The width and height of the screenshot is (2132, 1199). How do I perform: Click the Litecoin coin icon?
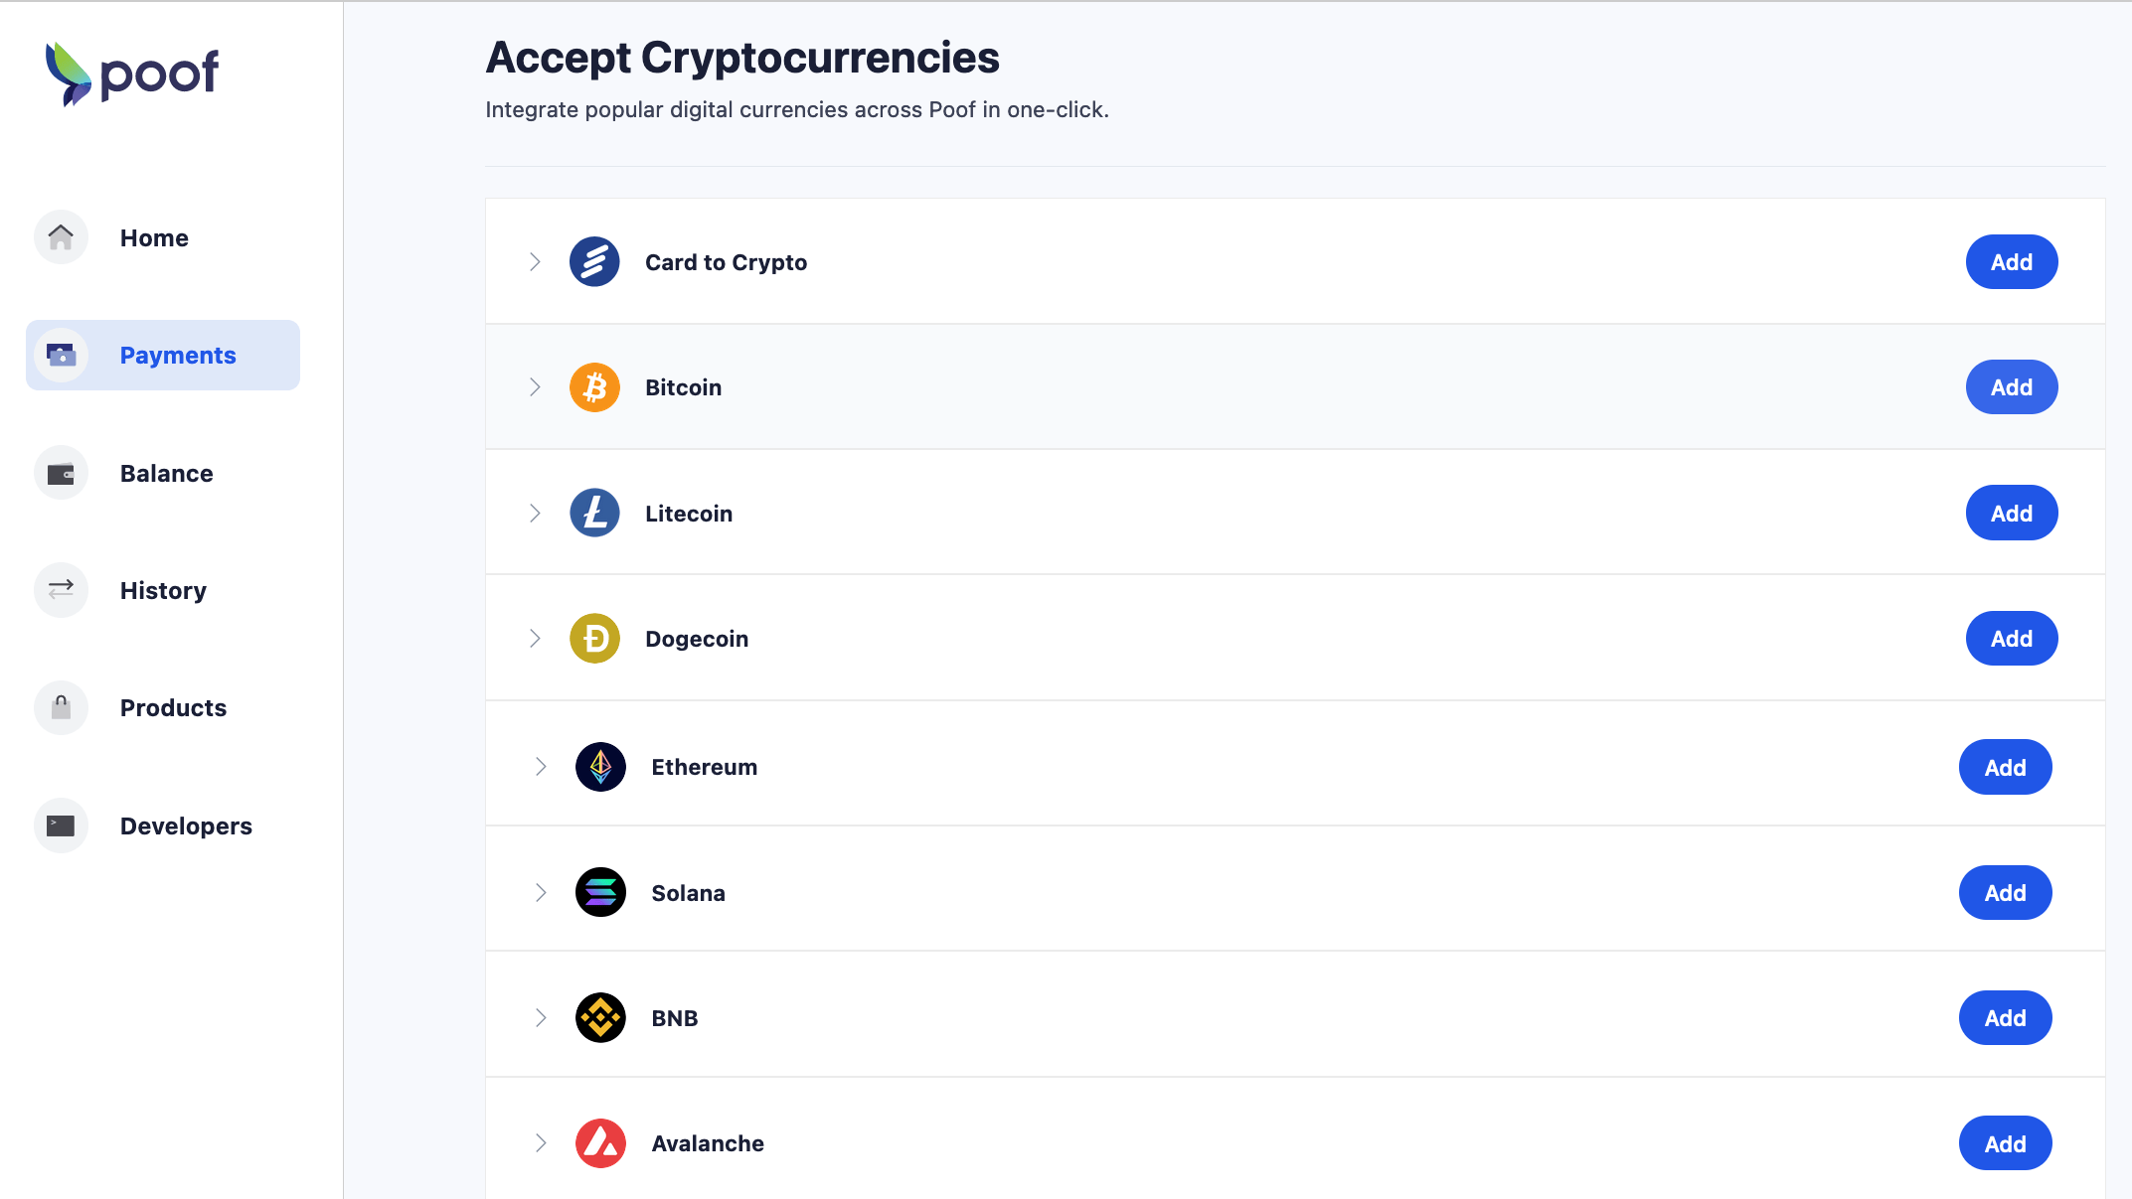click(594, 514)
